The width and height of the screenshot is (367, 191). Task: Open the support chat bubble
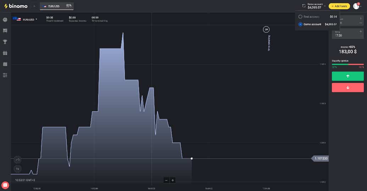pos(5,185)
